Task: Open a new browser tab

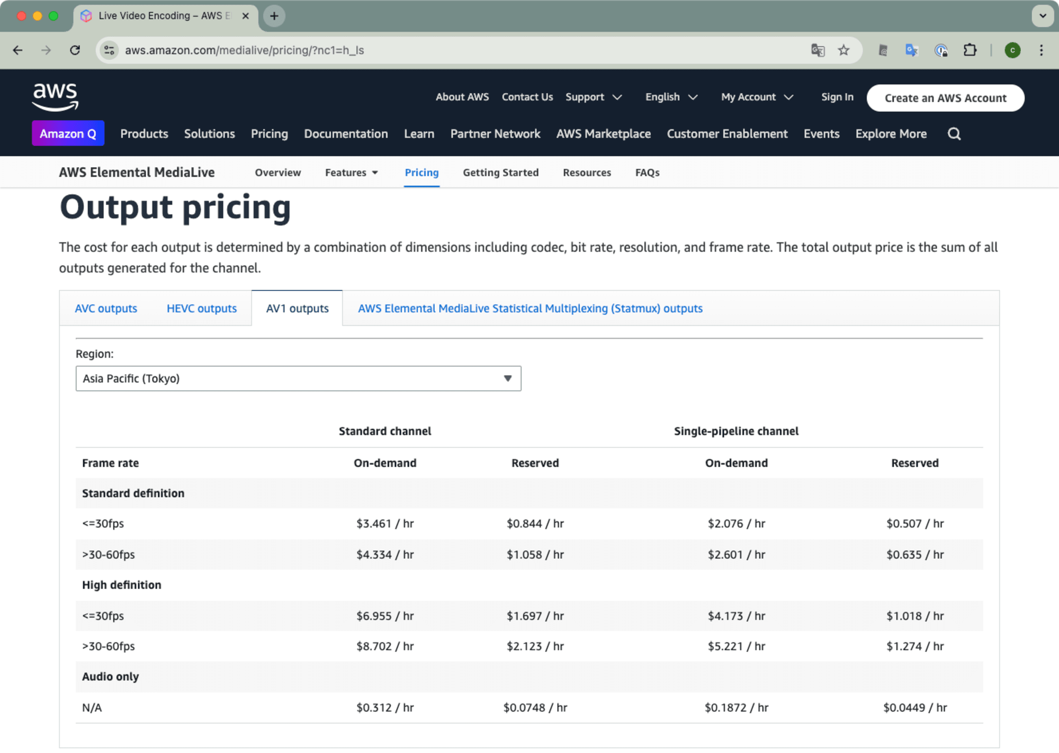Action: point(274,16)
